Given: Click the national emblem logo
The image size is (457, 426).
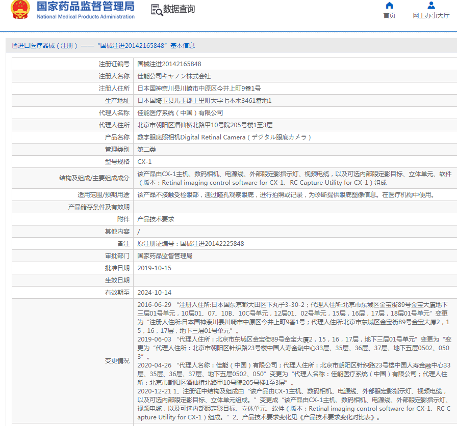Looking at the screenshot, I should (x=20, y=10).
